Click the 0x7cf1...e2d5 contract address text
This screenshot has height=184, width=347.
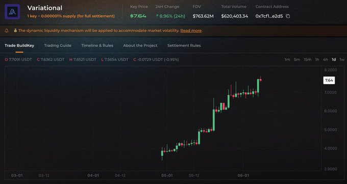269,16
